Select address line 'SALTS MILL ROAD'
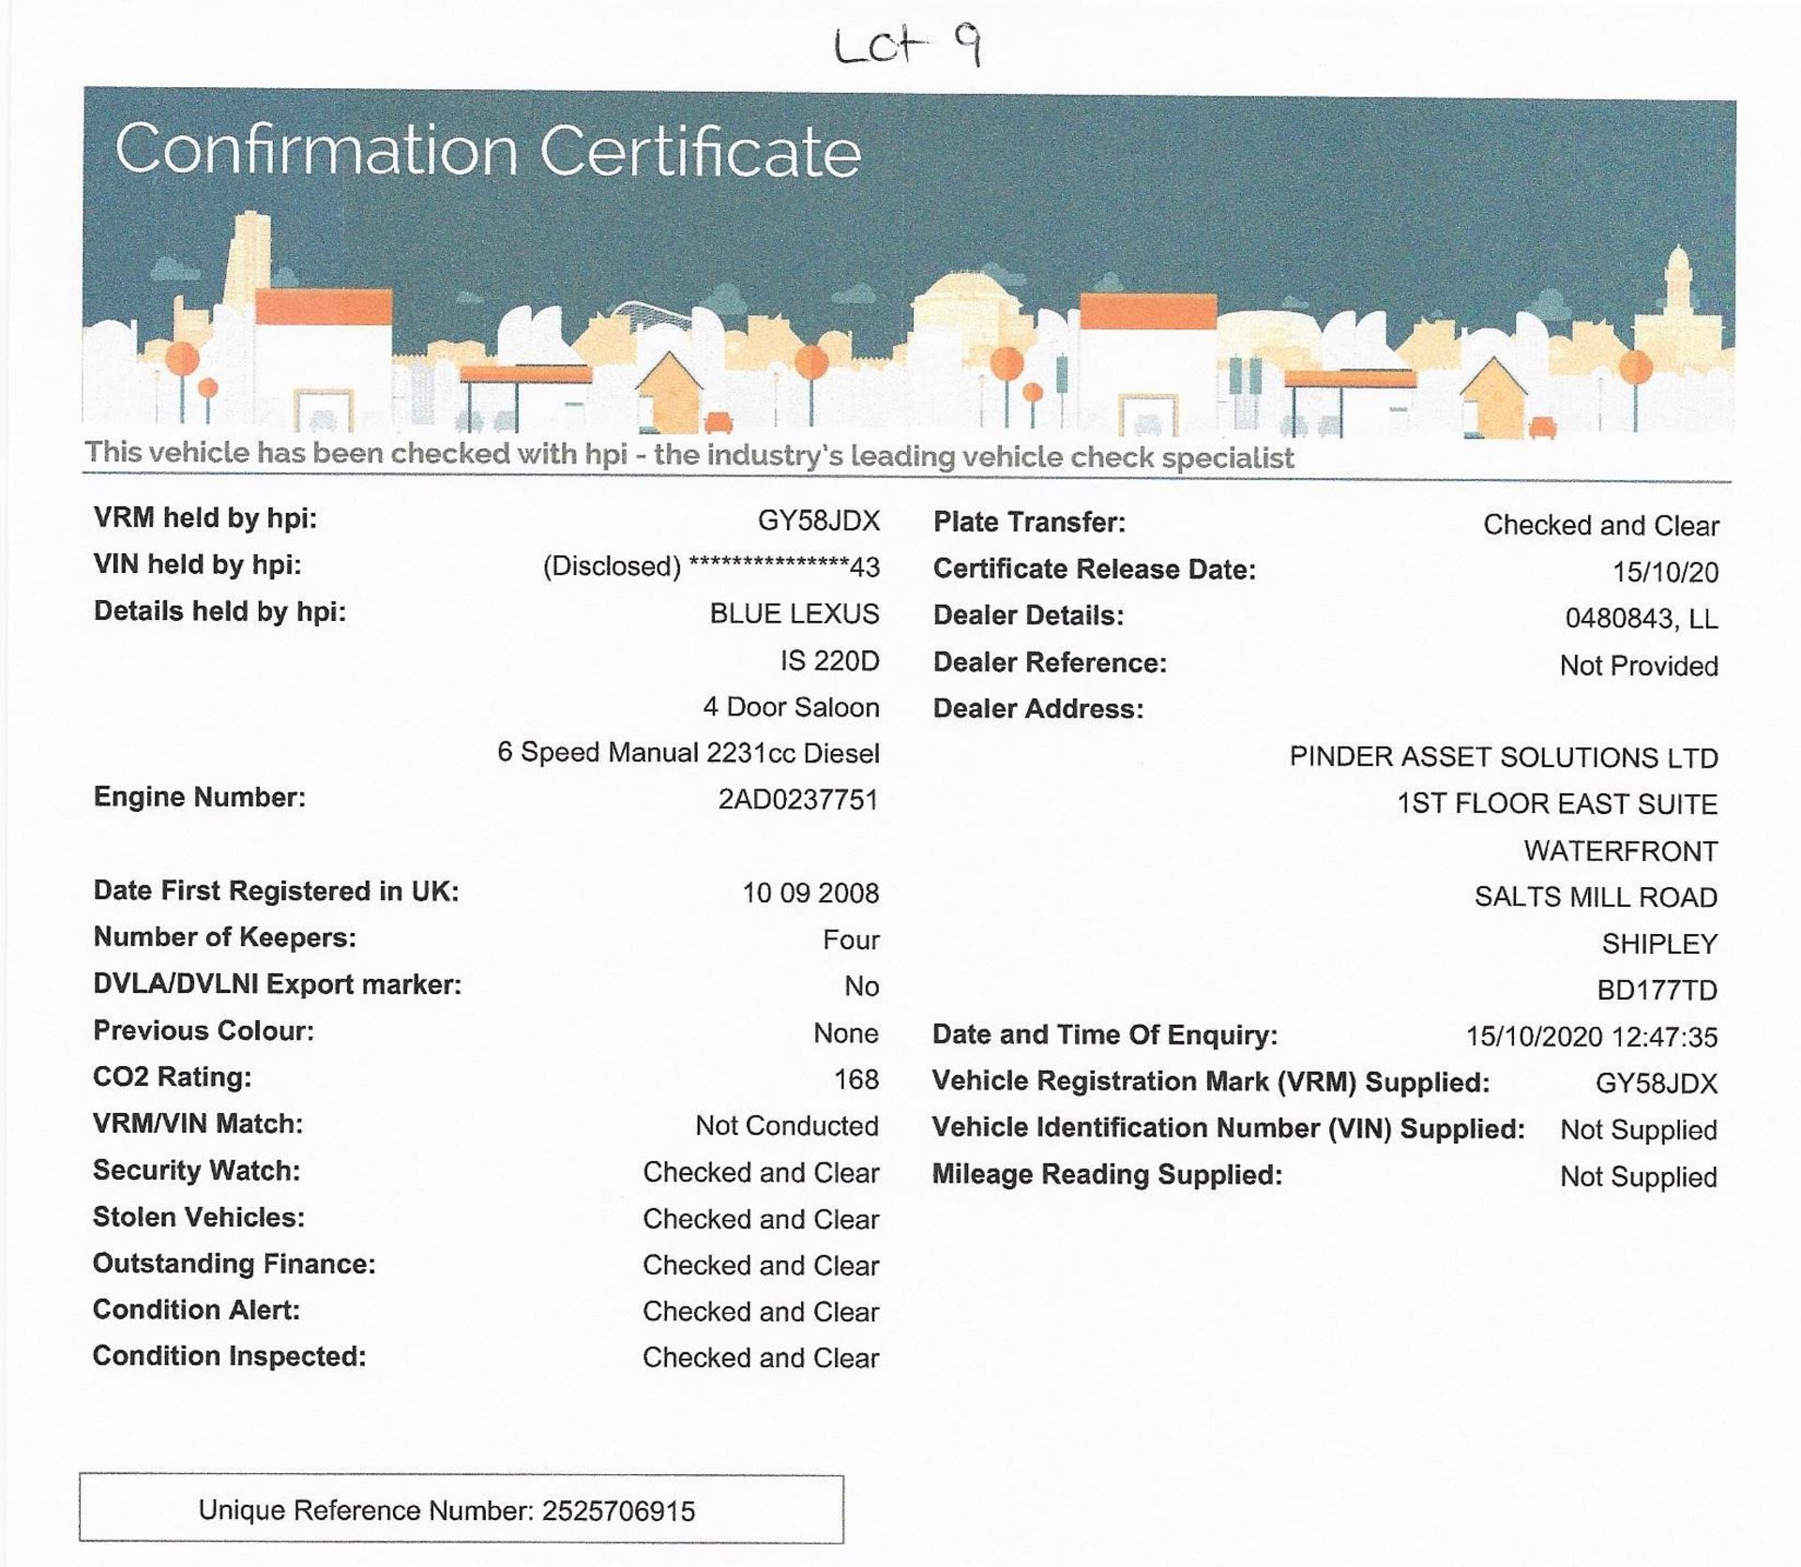The width and height of the screenshot is (1801, 1567). [1596, 897]
